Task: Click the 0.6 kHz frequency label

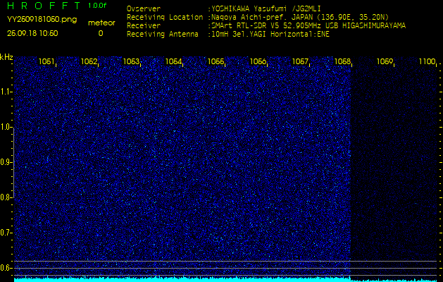Action: click(x=6, y=268)
